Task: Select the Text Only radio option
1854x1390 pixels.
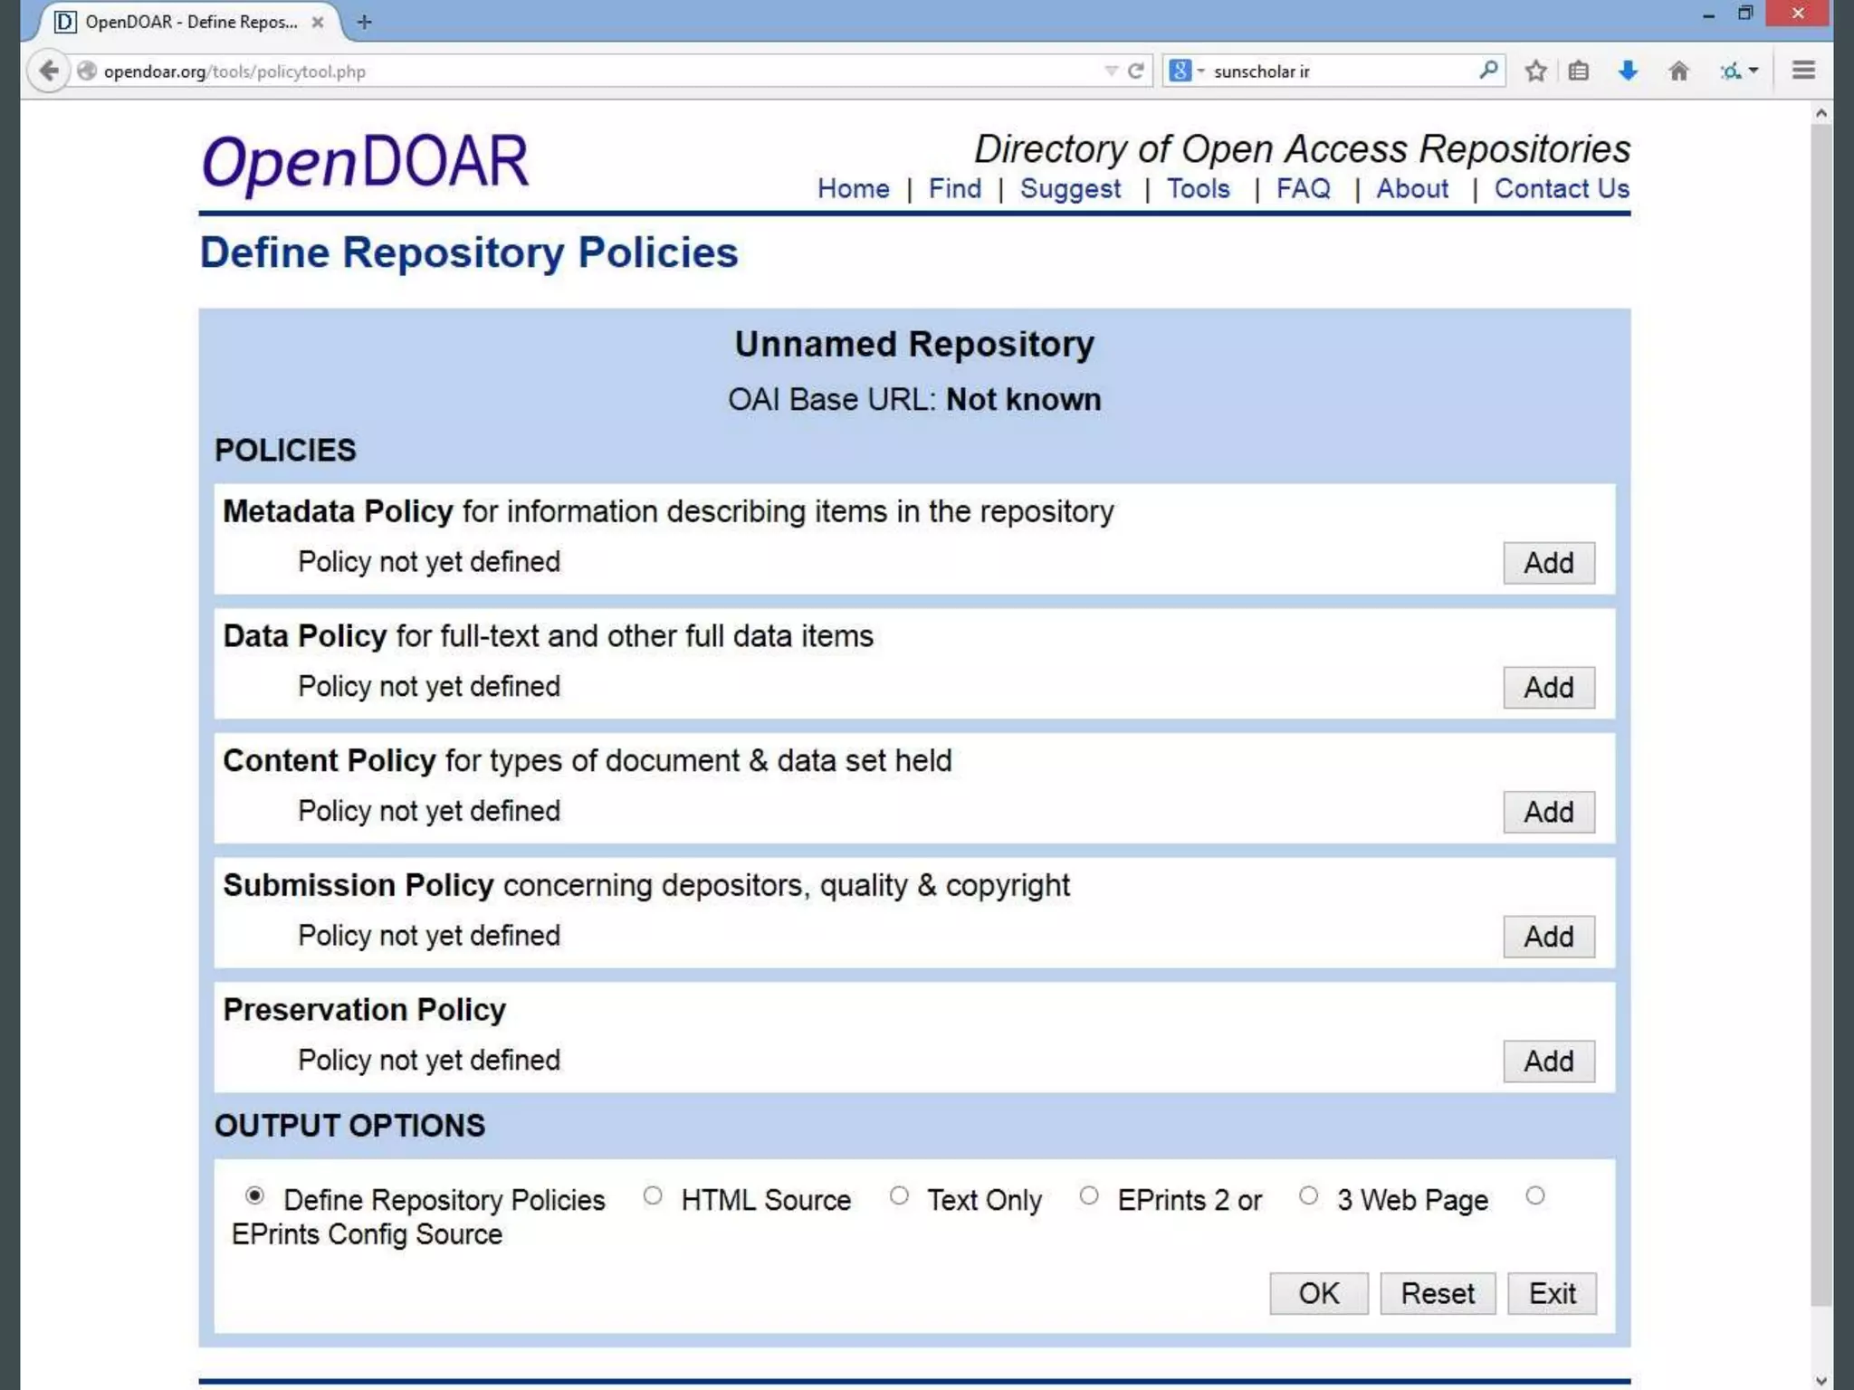Action: coord(899,1195)
